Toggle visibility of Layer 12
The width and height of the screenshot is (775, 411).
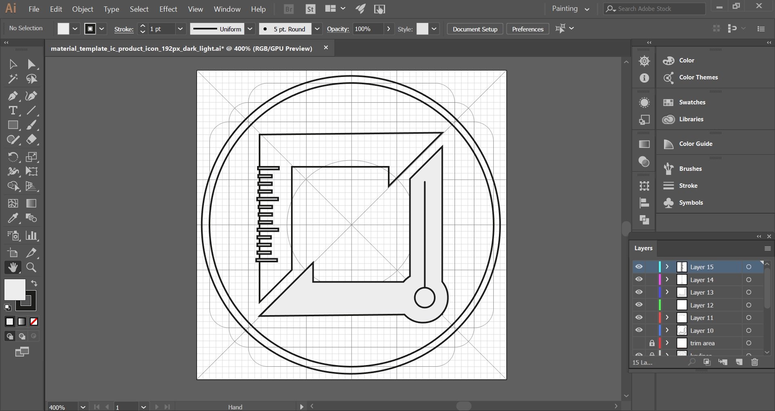tap(639, 305)
